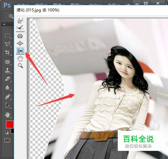Click the Liquify title '液化 (015.jpg @ 100%)'
The height and width of the screenshot is (159, 168).
(x=38, y=10)
